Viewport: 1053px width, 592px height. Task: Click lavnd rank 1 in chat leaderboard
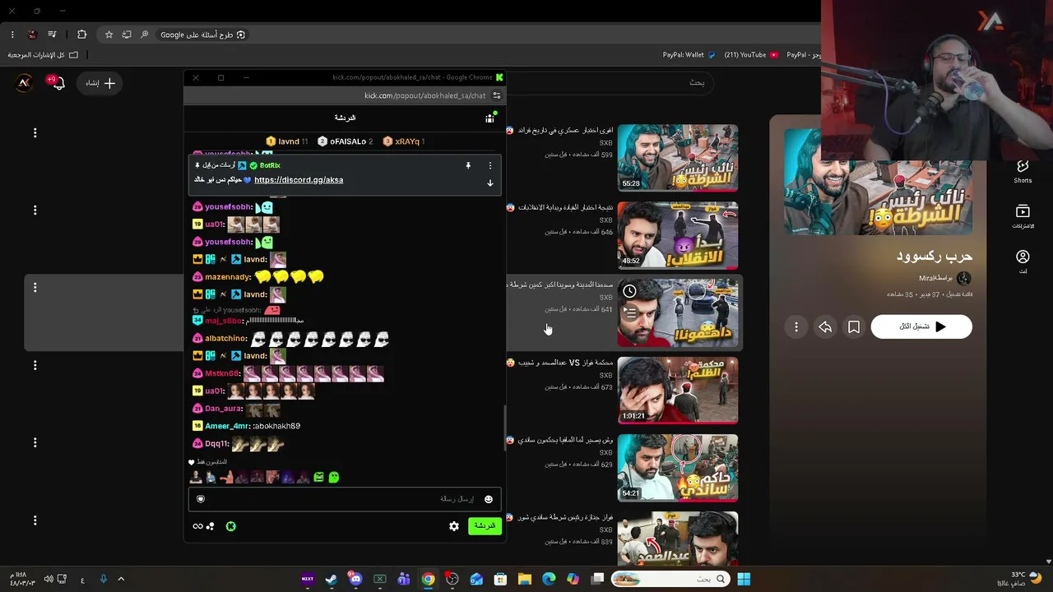287,141
